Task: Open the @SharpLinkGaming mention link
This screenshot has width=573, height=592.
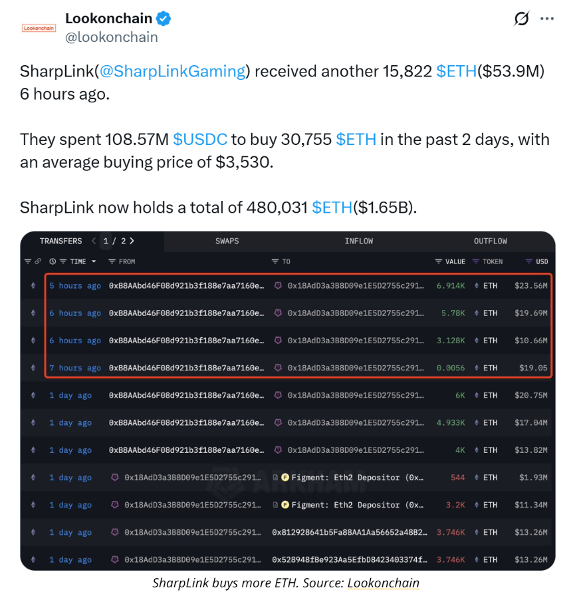Action: coord(179,71)
